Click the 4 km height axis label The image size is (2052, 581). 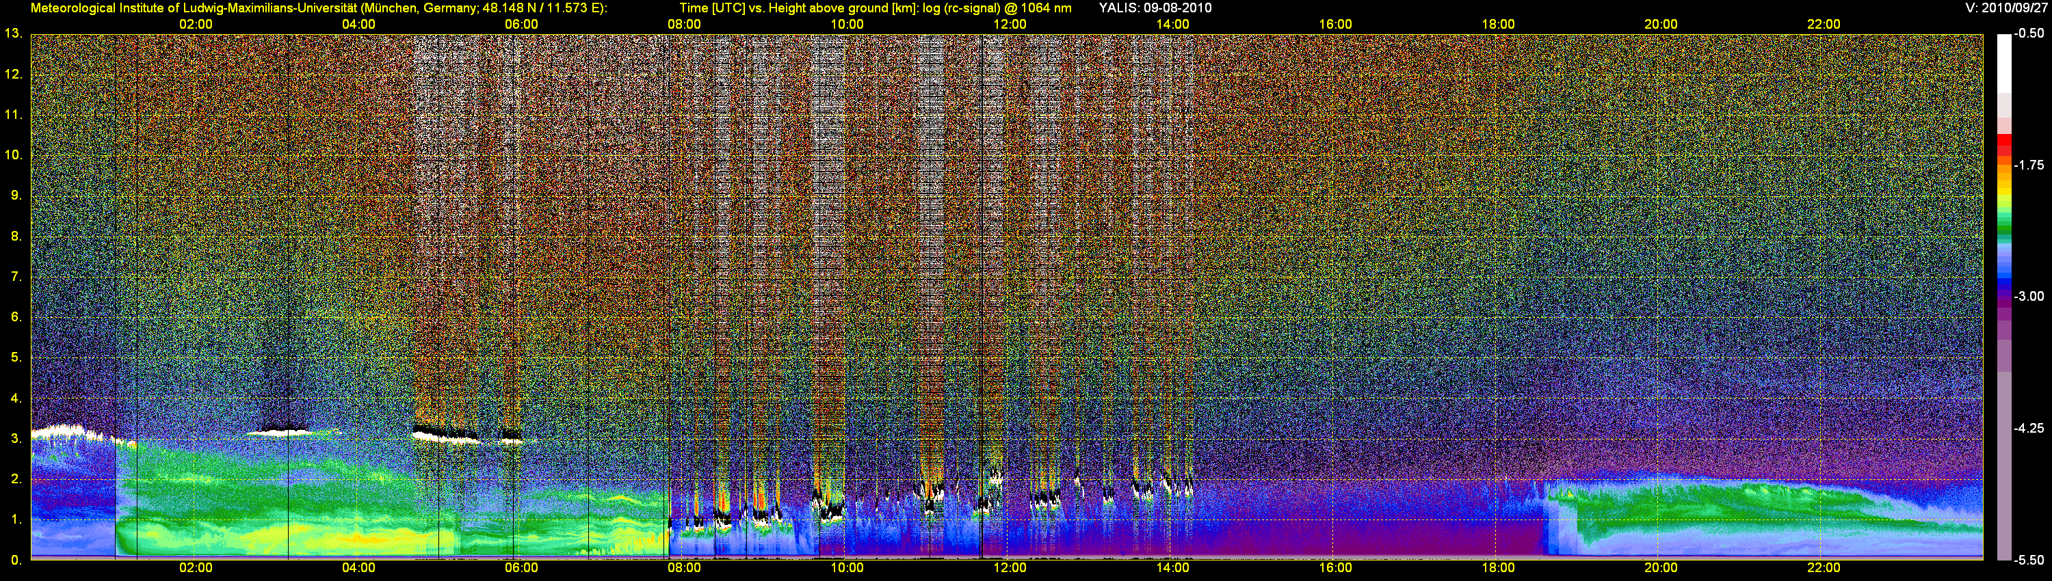tap(16, 398)
